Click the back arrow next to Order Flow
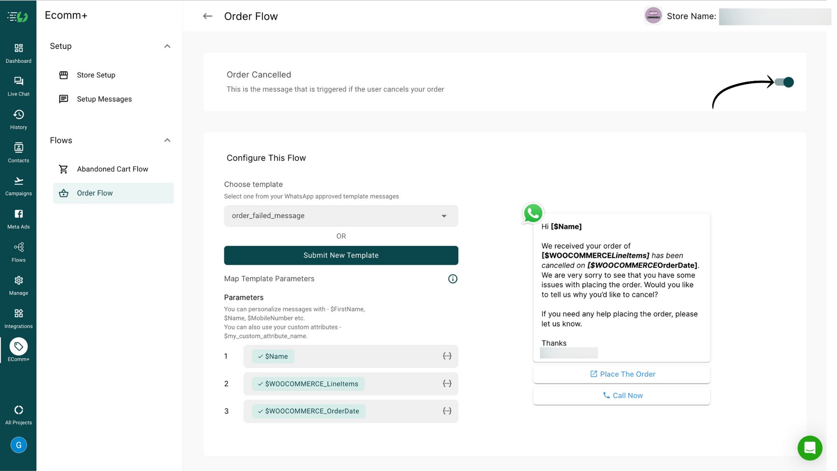This screenshot has height=471, width=837. point(208,16)
